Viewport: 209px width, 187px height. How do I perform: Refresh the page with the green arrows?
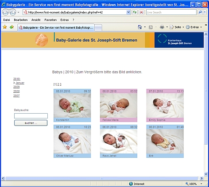point(135,12)
